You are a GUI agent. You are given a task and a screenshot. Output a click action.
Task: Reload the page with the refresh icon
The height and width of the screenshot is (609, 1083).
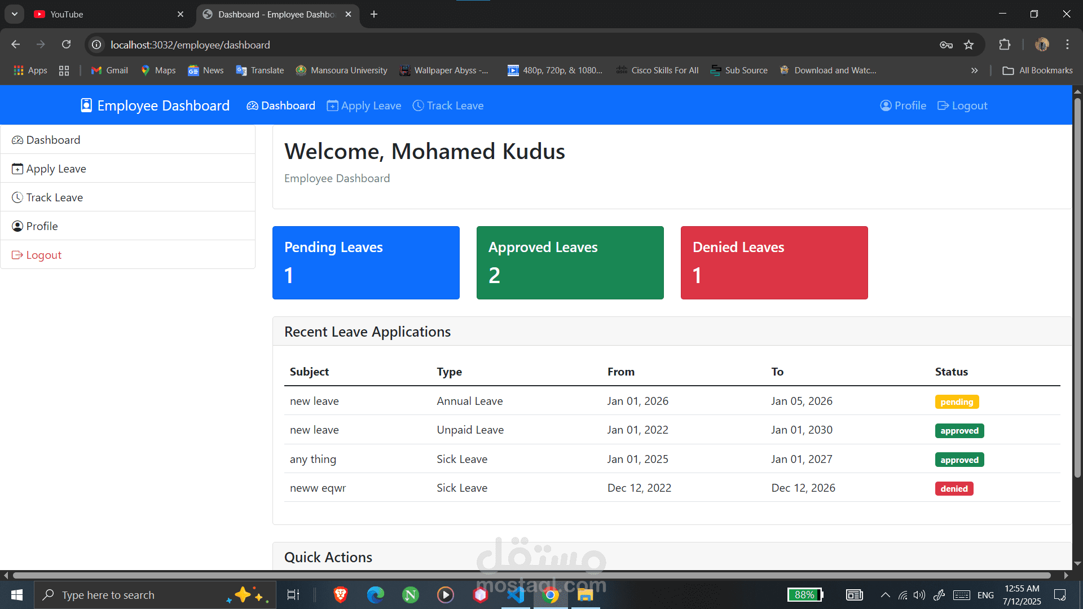(66, 45)
